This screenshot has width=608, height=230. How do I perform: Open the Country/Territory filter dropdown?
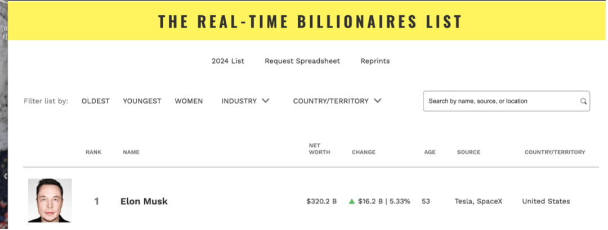[337, 101]
